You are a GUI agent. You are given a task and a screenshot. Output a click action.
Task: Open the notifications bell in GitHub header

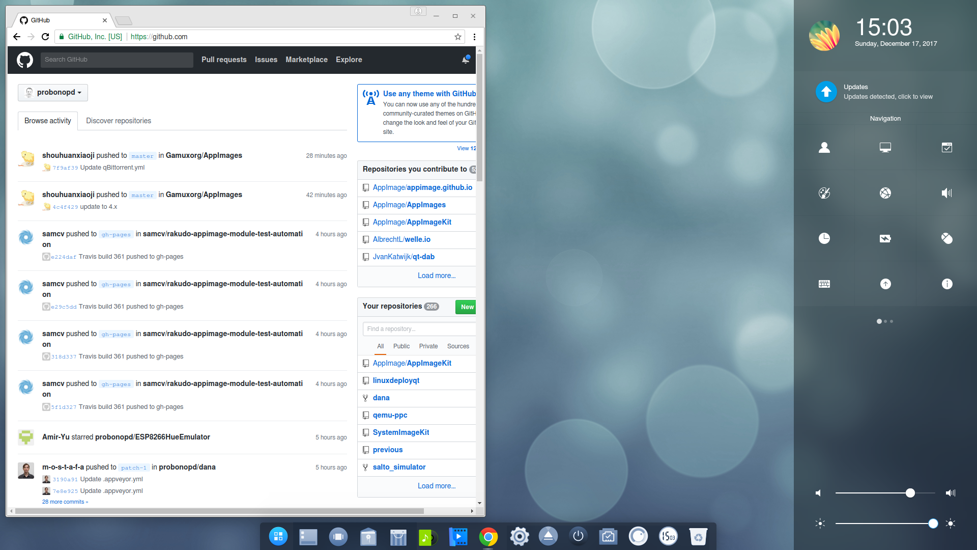[466, 60]
